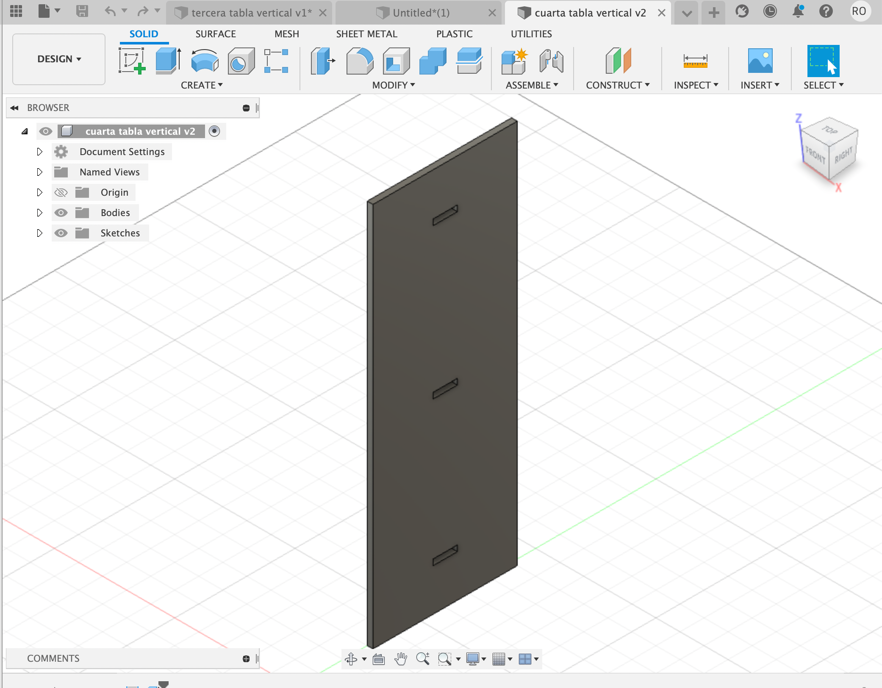Open the CONSTRUCT dropdown menu

pyautogui.click(x=617, y=86)
